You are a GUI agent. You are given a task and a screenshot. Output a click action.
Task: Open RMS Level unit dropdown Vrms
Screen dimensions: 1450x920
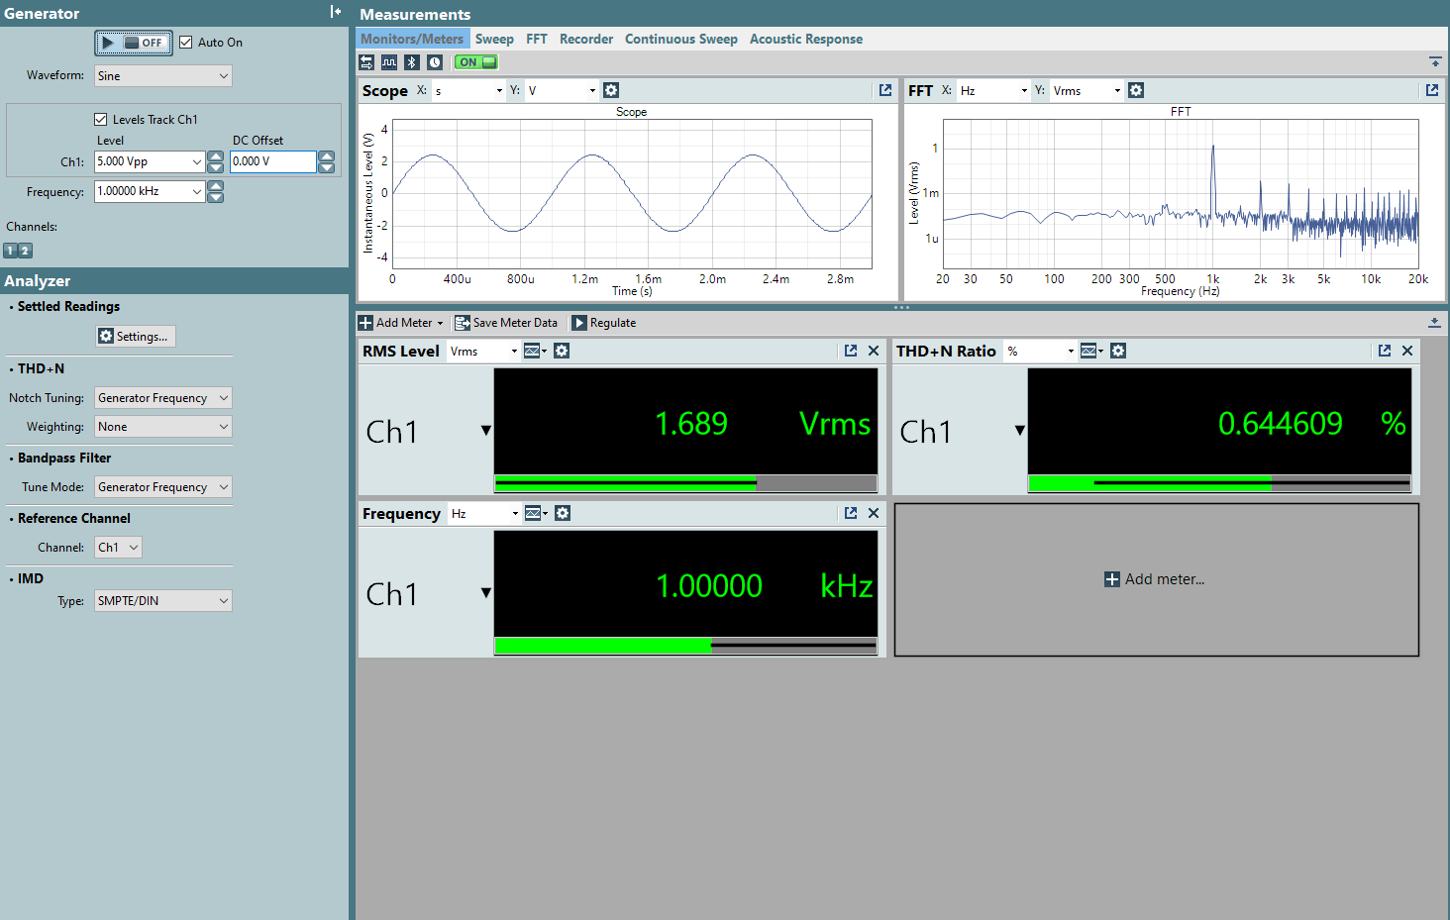pos(483,351)
